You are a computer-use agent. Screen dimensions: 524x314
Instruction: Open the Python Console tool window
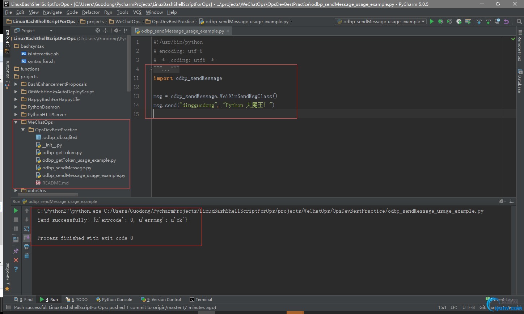tap(114, 300)
